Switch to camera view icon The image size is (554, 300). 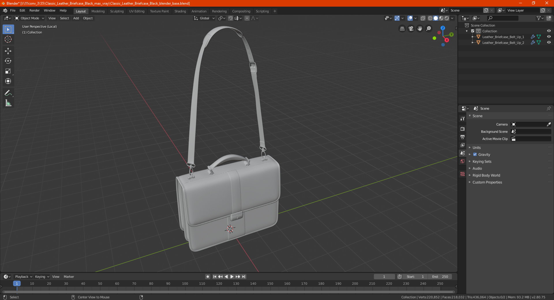coord(411,29)
